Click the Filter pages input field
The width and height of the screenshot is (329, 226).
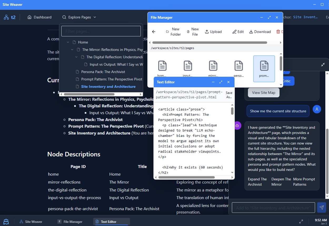click(x=101, y=31)
